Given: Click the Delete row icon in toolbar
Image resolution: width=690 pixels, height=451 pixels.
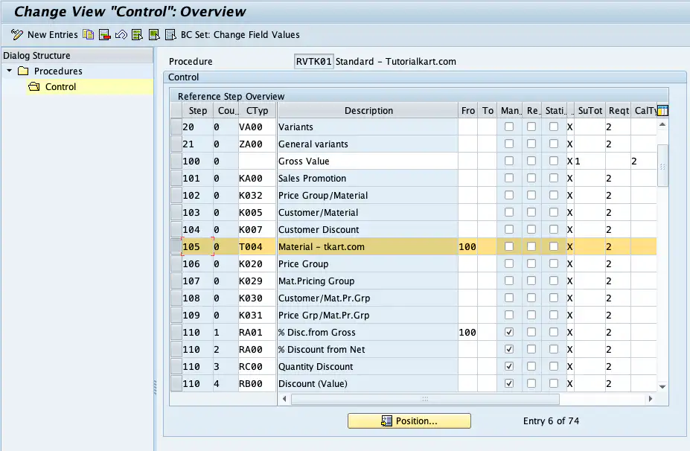Looking at the screenshot, I should click(x=105, y=35).
